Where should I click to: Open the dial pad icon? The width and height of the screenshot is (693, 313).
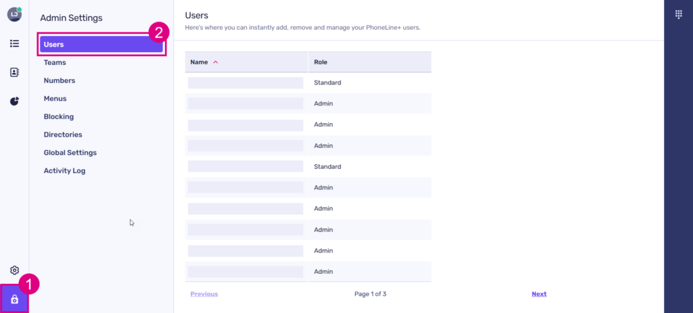point(678,15)
